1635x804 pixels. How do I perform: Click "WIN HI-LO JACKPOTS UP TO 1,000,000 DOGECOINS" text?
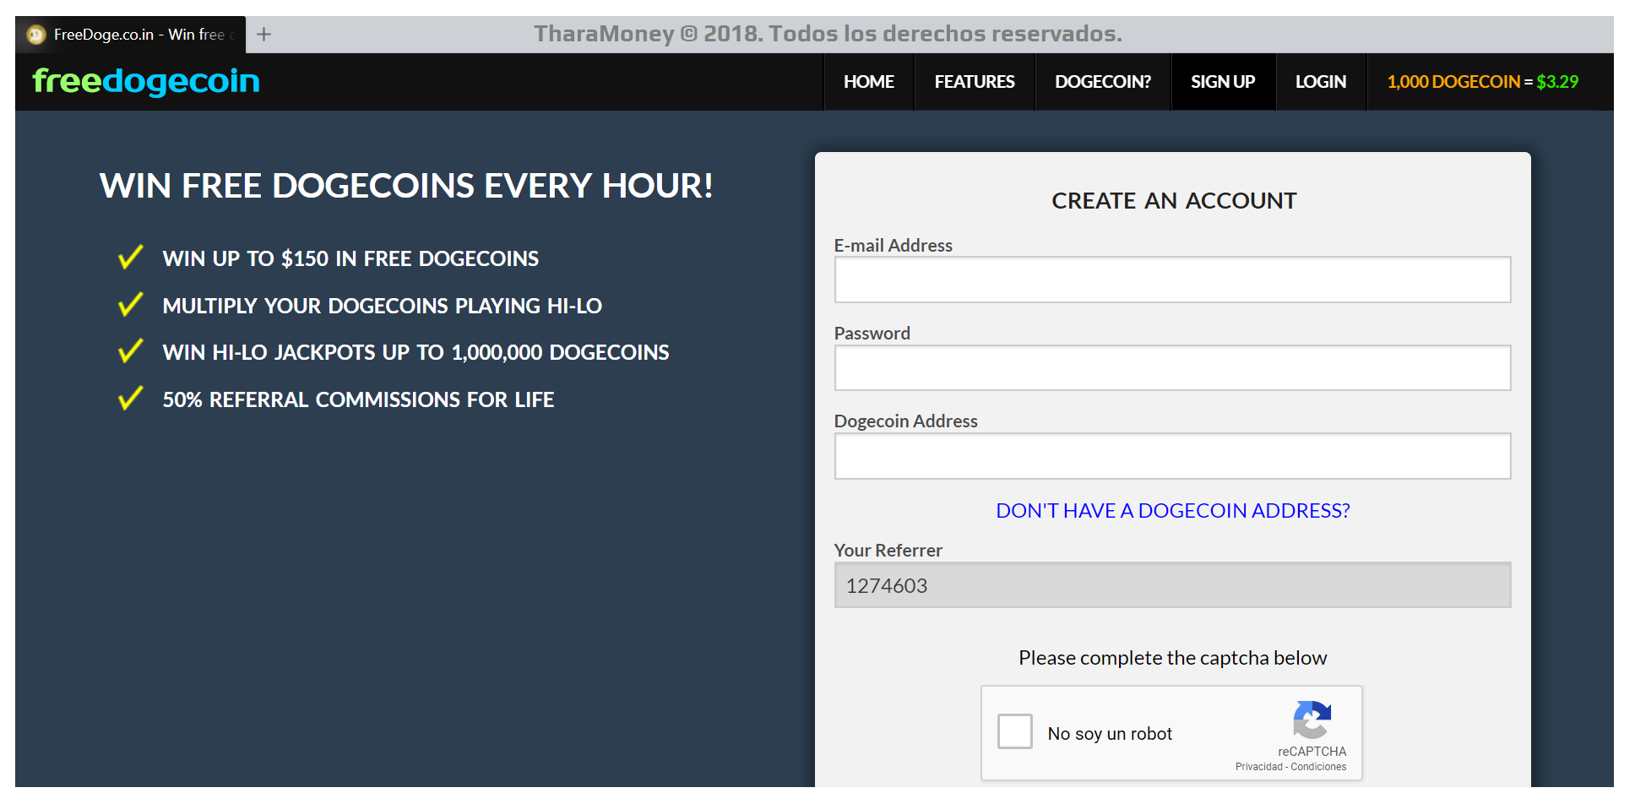pyautogui.click(x=416, y=352)
